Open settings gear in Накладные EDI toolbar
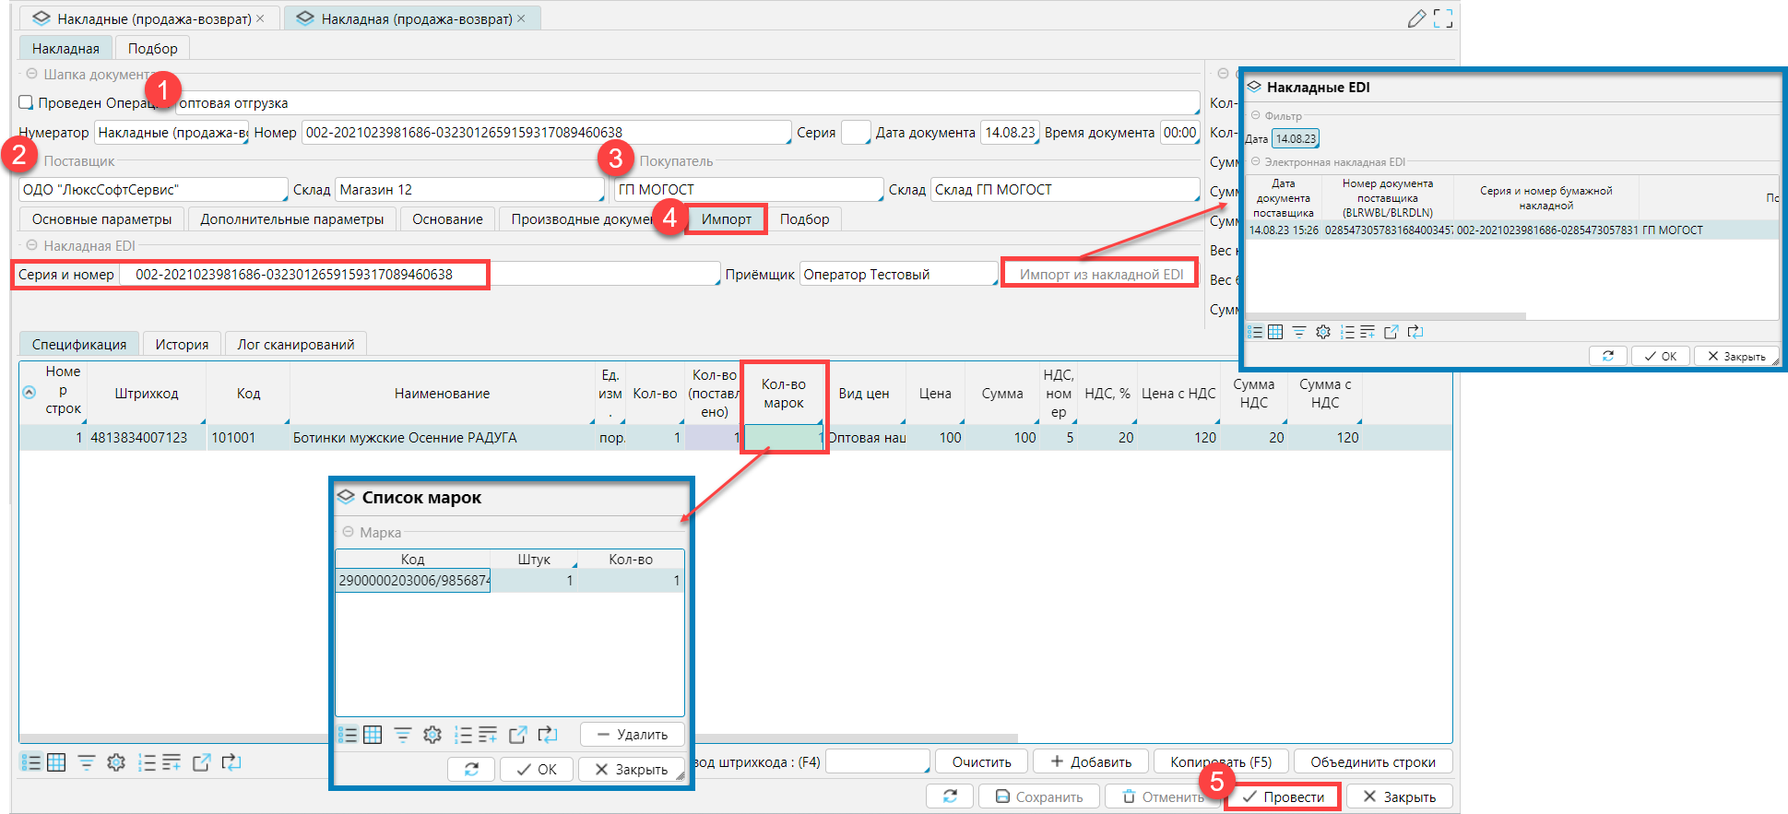Viewport: 1788px width, 814px height. pos(1322,332)
